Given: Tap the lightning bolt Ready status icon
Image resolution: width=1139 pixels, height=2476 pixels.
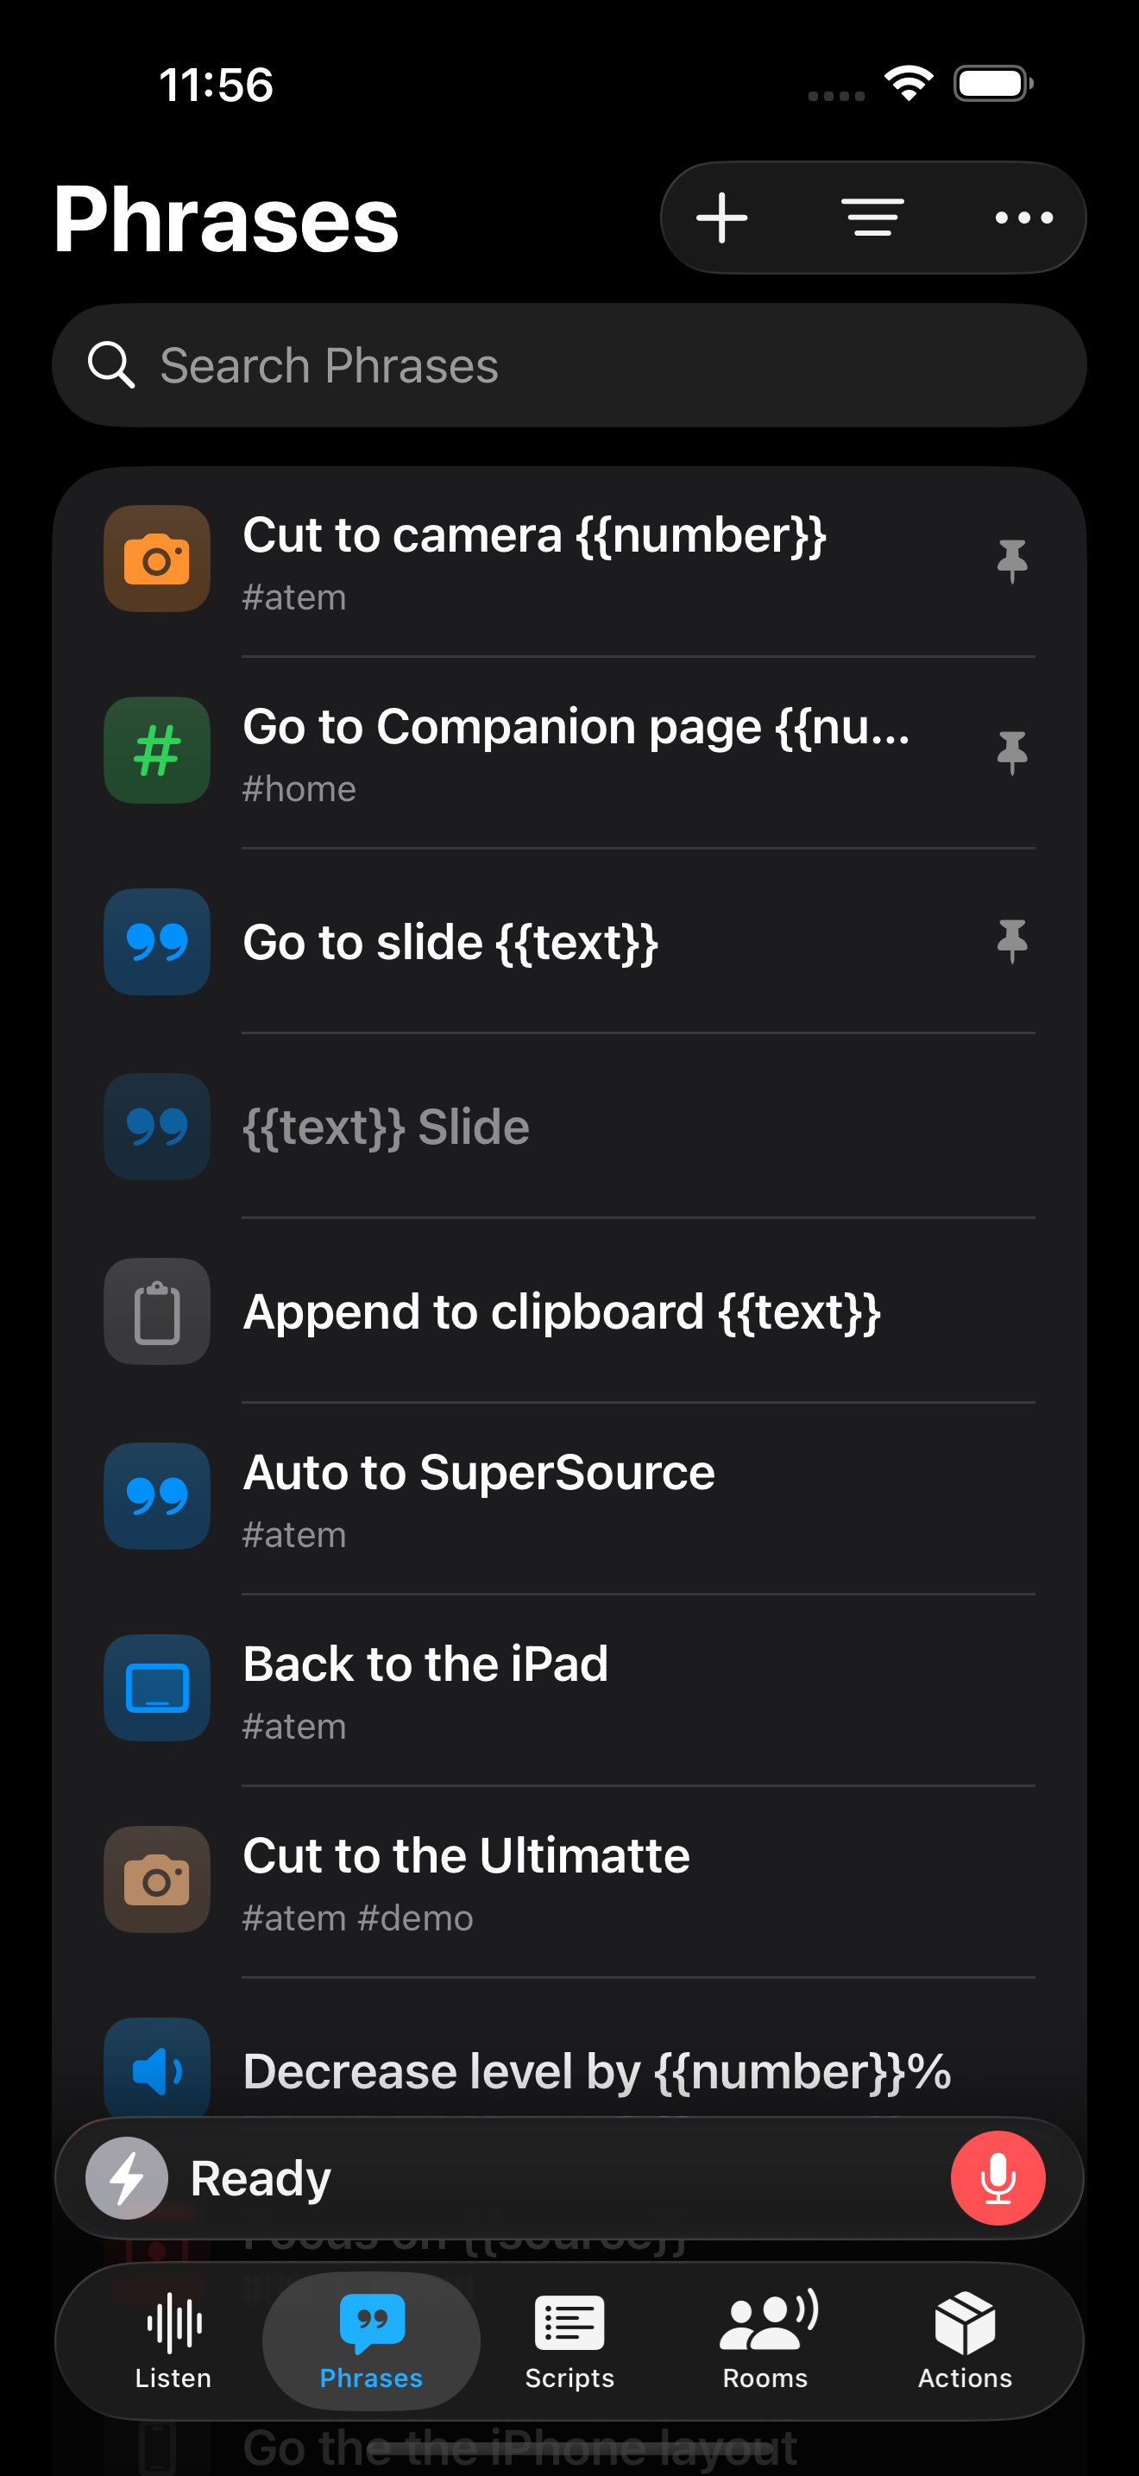Looking at the screenshot, I should [127, 2178].
